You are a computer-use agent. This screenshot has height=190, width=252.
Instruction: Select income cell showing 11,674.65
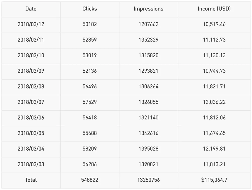tap(214, 133)
